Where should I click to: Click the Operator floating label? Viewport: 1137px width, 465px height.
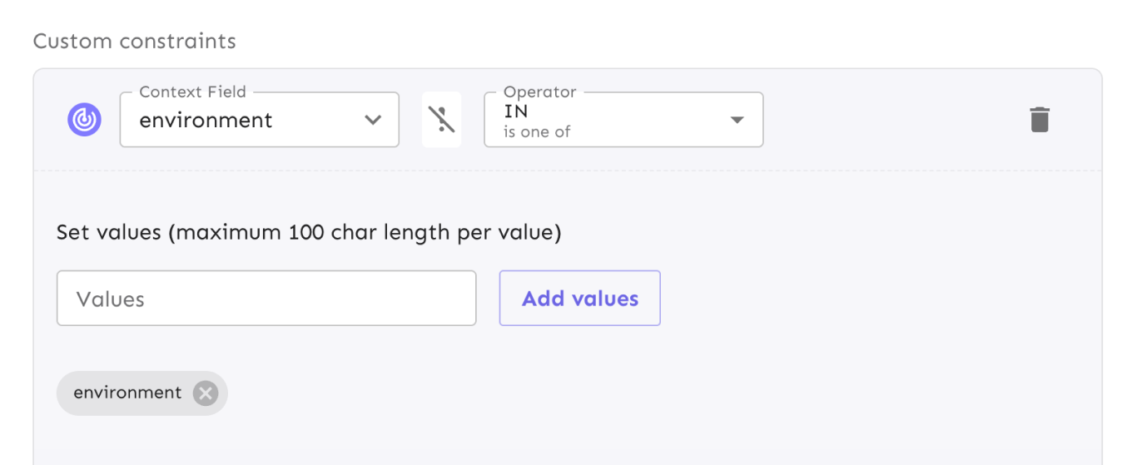(540, 92)
